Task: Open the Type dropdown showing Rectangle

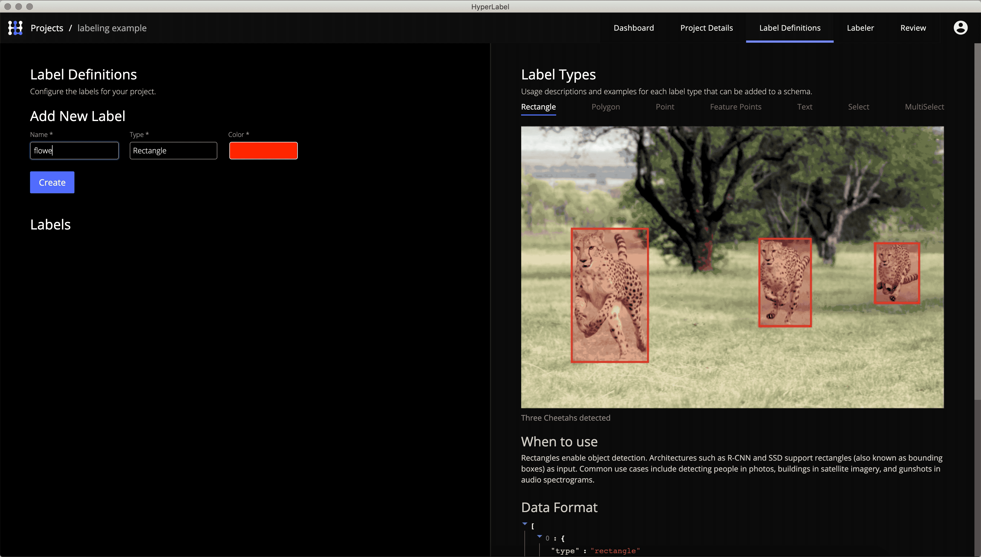Action: click(x=173, y=151)
